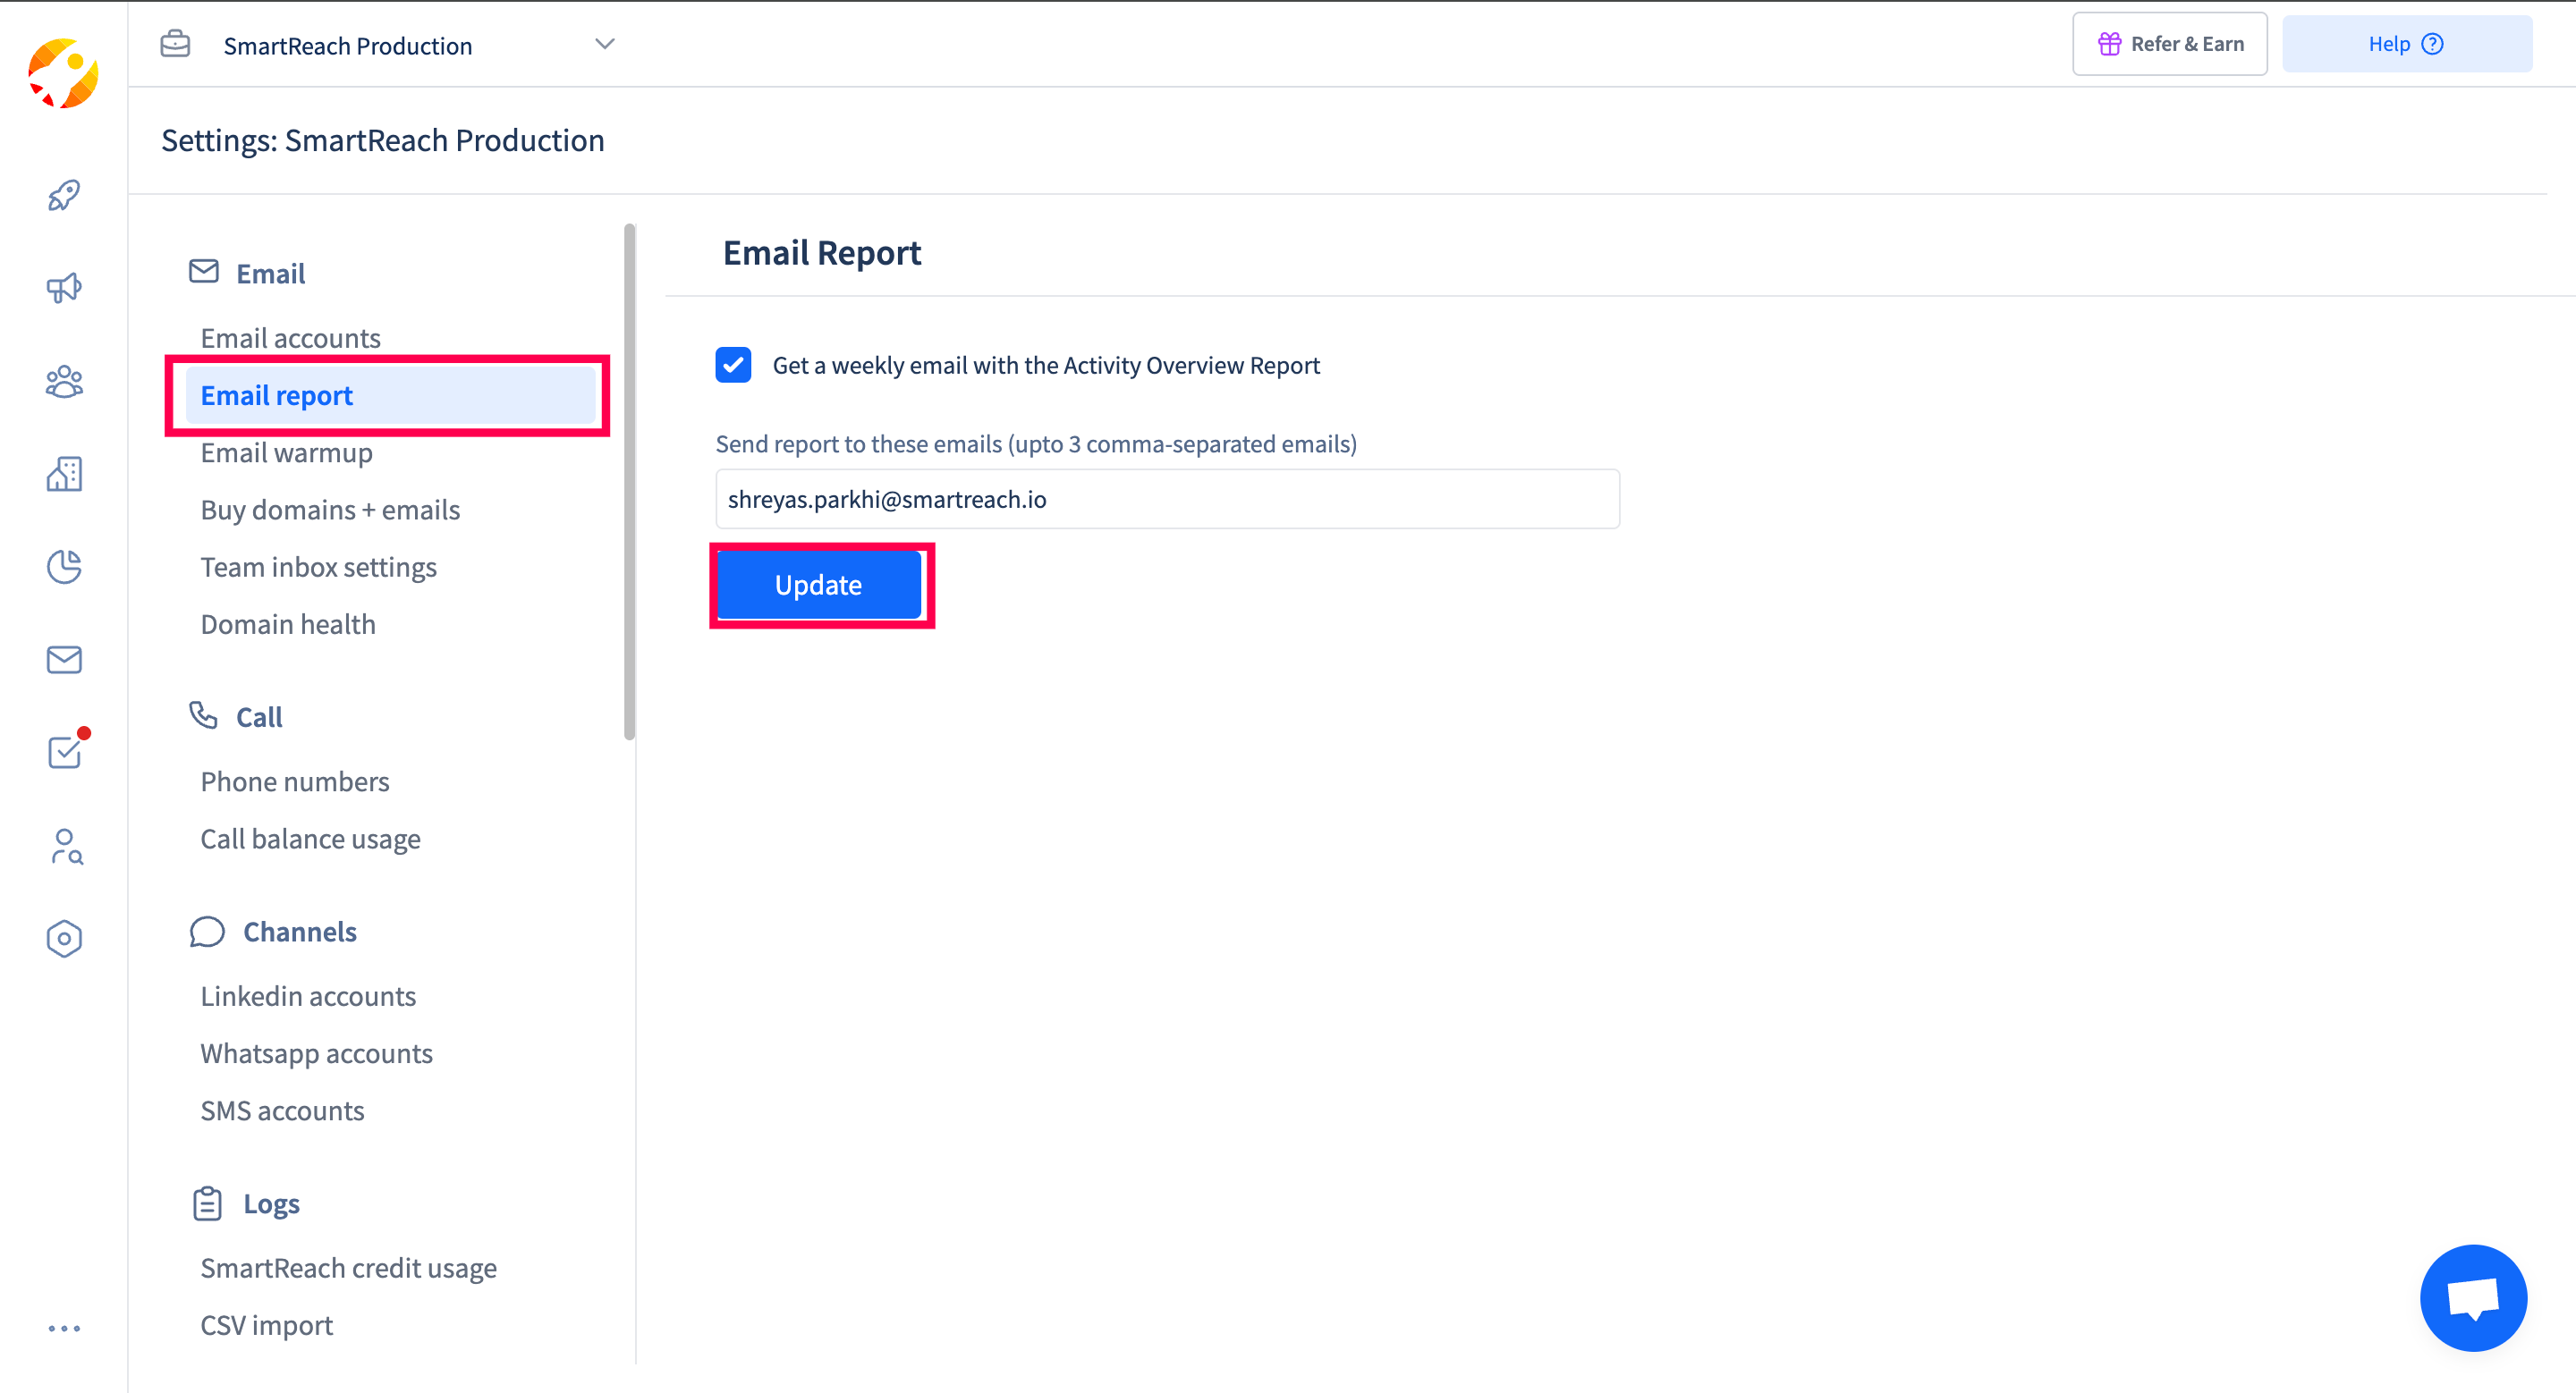Open SMS accounts settings
The width and height of the screenshot is (2576, 1393).
282,1110
